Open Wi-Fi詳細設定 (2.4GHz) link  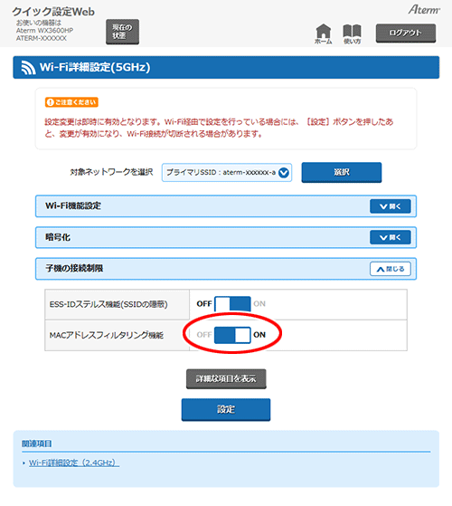coord(74,463)
